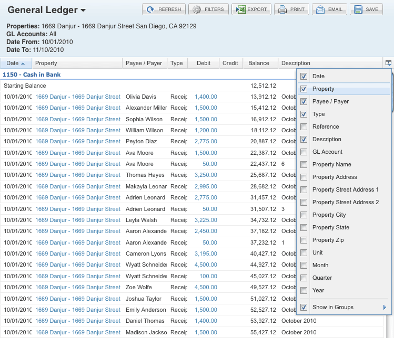Click the column chooser icon in header
The image size is (394, 338).
388,63
